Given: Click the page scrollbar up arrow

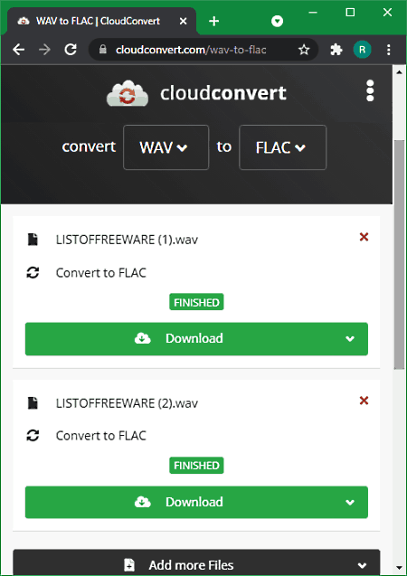Looking at the screenshot, I should pyautogui.click(x=400, y=71).
